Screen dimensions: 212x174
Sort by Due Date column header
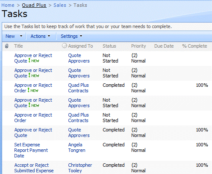pyautogui.click(x=164, y=46)
